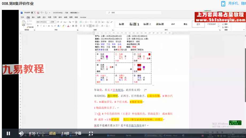The image size is (246, 138).
Task: Change playback speed via 2.0倍
Action: pos(65,133)
